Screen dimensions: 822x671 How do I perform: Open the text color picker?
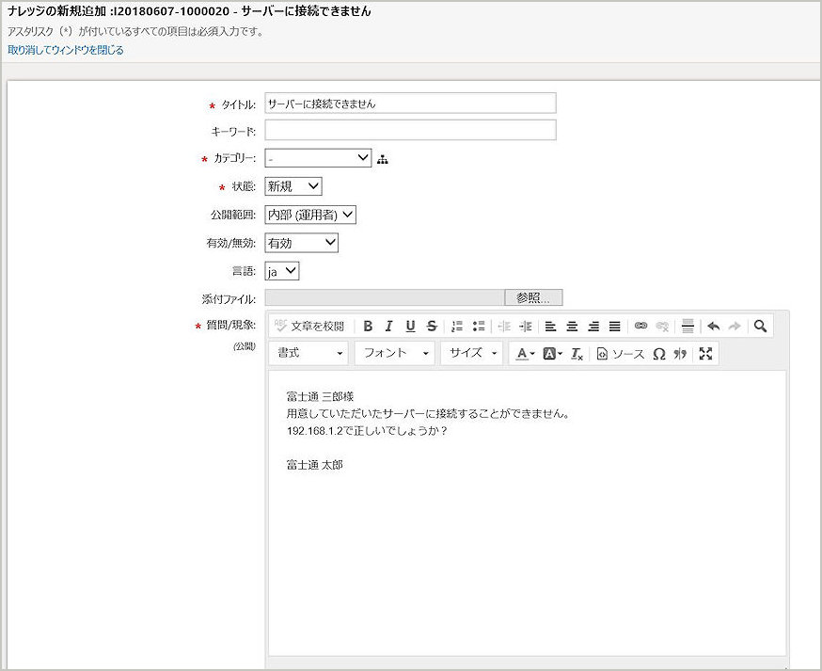tap(524, 354)
